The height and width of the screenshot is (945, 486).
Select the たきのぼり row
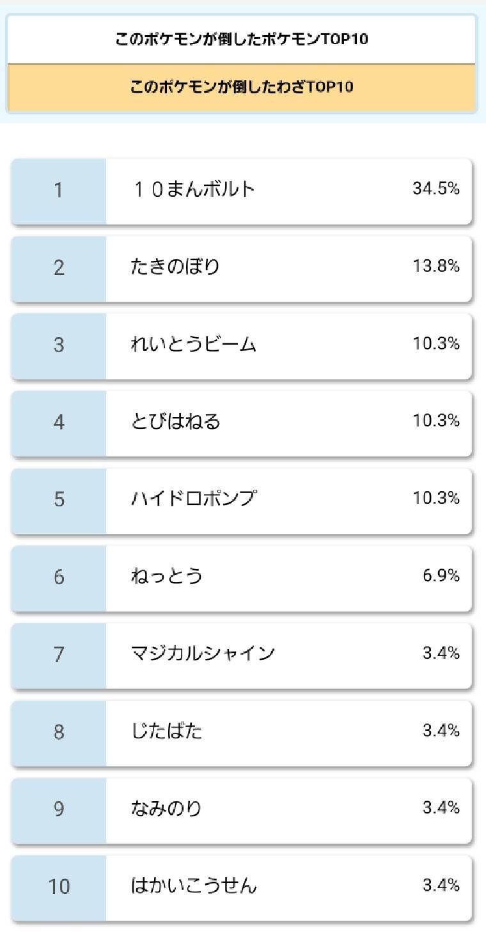(241, 269)
